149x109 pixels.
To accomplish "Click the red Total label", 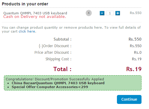I will [62, 69].
